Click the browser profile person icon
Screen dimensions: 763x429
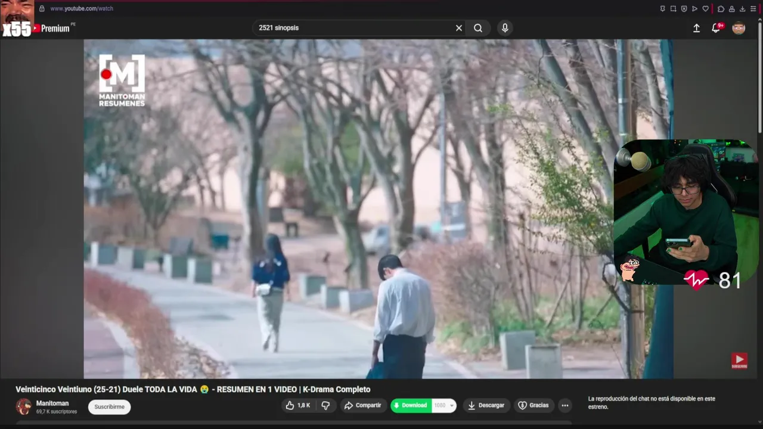[x=731, y=9]
